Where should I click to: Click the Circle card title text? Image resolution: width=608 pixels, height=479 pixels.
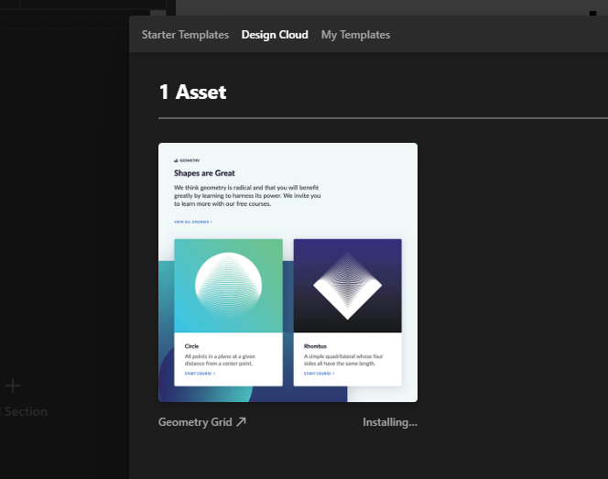191,346
